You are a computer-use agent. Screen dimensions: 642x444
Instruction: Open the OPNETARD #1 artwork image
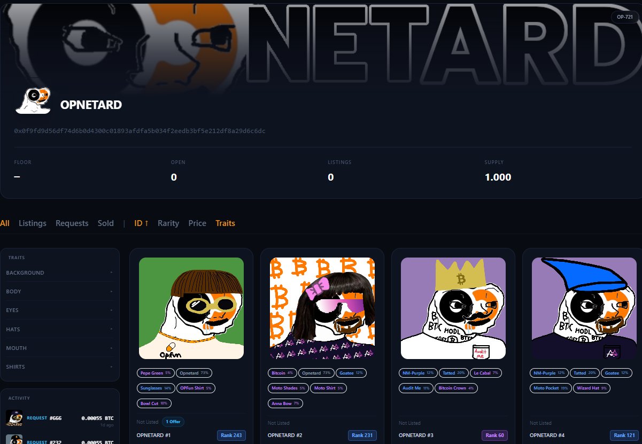tap(191, 308)
